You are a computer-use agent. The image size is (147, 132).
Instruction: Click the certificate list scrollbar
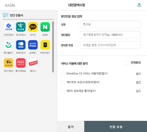point(53,47)
